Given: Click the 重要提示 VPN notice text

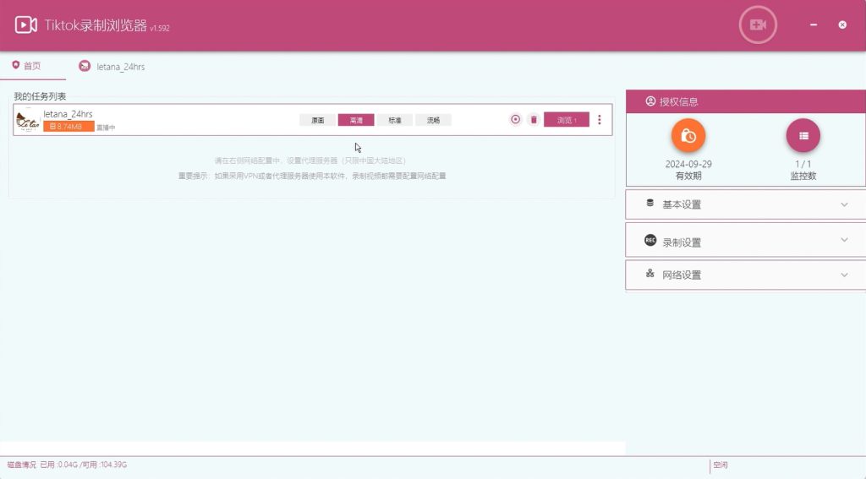Looking at the screenshot, I should (x=312, y=176).
